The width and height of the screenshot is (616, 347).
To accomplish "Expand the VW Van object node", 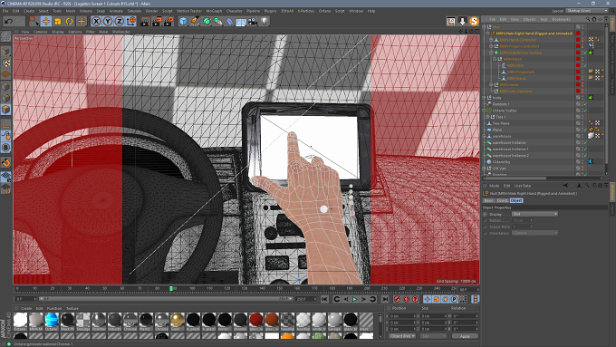I will 485,169.
